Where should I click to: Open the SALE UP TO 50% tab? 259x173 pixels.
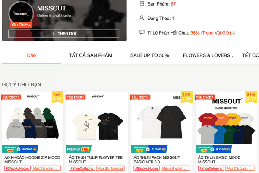point(149,55)
